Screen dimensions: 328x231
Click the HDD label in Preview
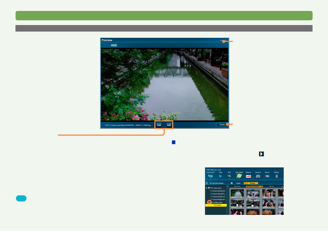pos(114,45)
